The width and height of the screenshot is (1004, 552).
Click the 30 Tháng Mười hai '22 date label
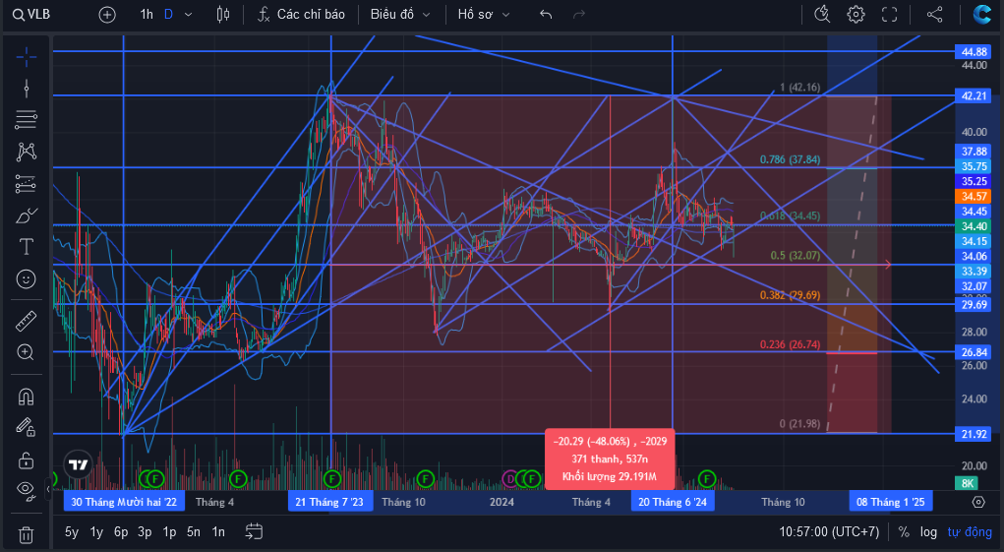click(x=124, y=502)
